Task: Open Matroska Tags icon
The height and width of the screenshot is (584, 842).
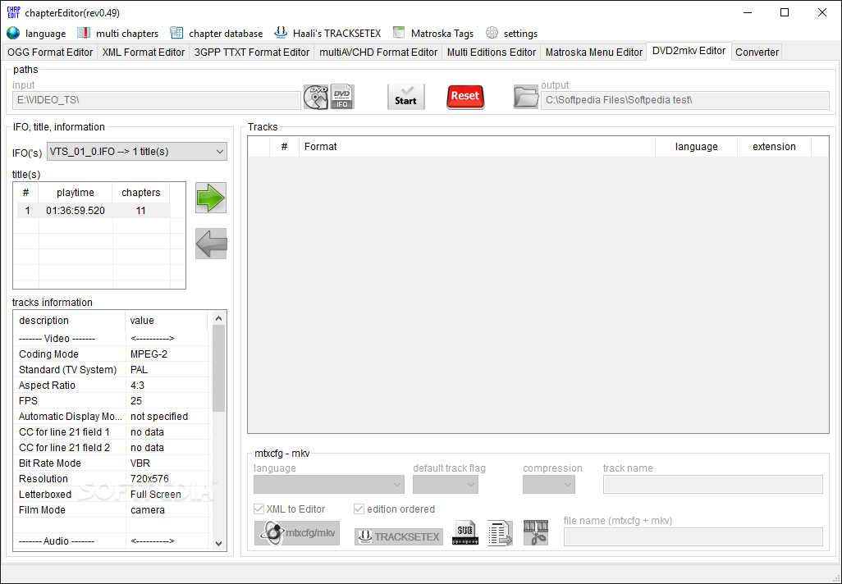Action: pyautogui.click(x=399, y=34)
